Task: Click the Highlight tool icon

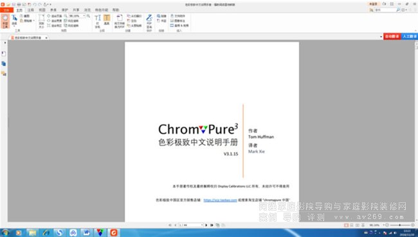Action: coord(107,20)
